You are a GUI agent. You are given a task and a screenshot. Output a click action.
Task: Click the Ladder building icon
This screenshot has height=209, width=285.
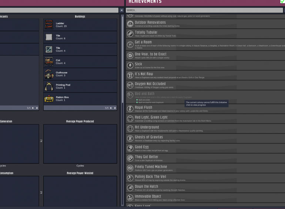(x=49, y=25)
